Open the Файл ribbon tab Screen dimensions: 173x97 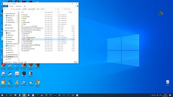(x=5, y=6)
